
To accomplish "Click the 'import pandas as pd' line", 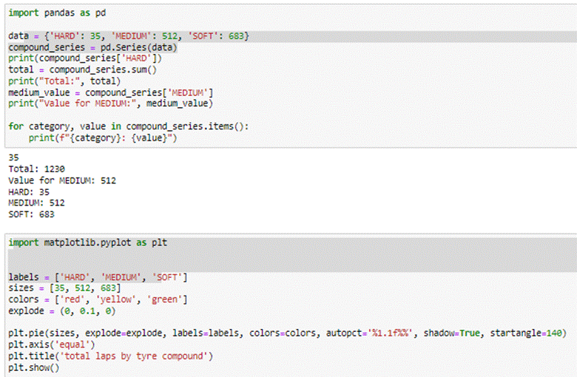I will [x=57, y=13].
